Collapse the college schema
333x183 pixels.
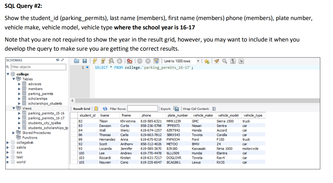(7, 74)
